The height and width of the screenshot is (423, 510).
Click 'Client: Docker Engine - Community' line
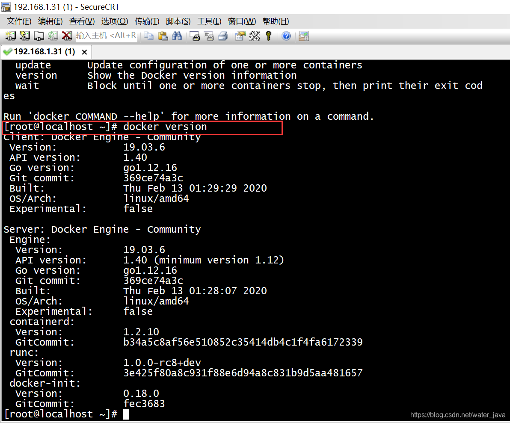(102, 137)
